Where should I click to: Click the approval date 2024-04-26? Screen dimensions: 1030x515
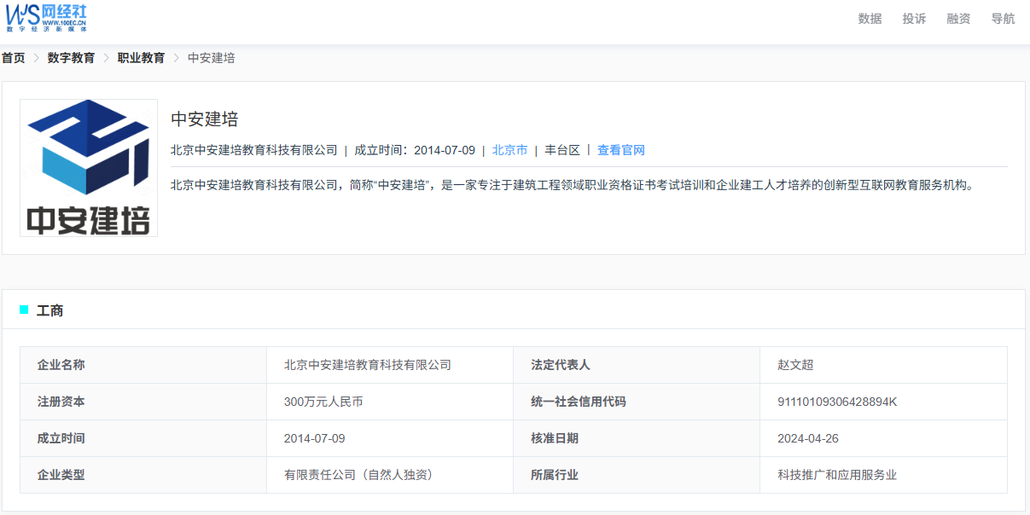coord(808,438)
